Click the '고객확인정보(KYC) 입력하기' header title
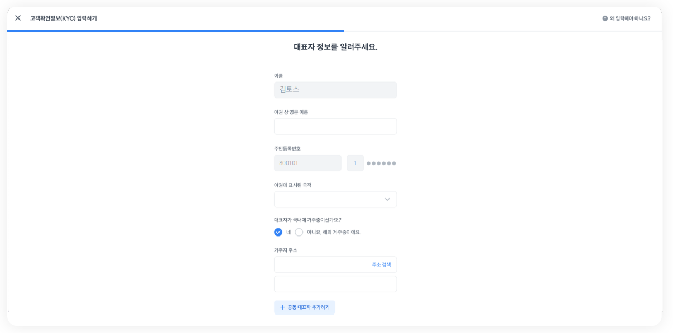Screen dimensions: 673x333 (63, 18)
